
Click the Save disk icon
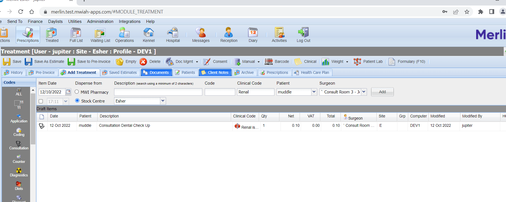(x=7, y=61)
